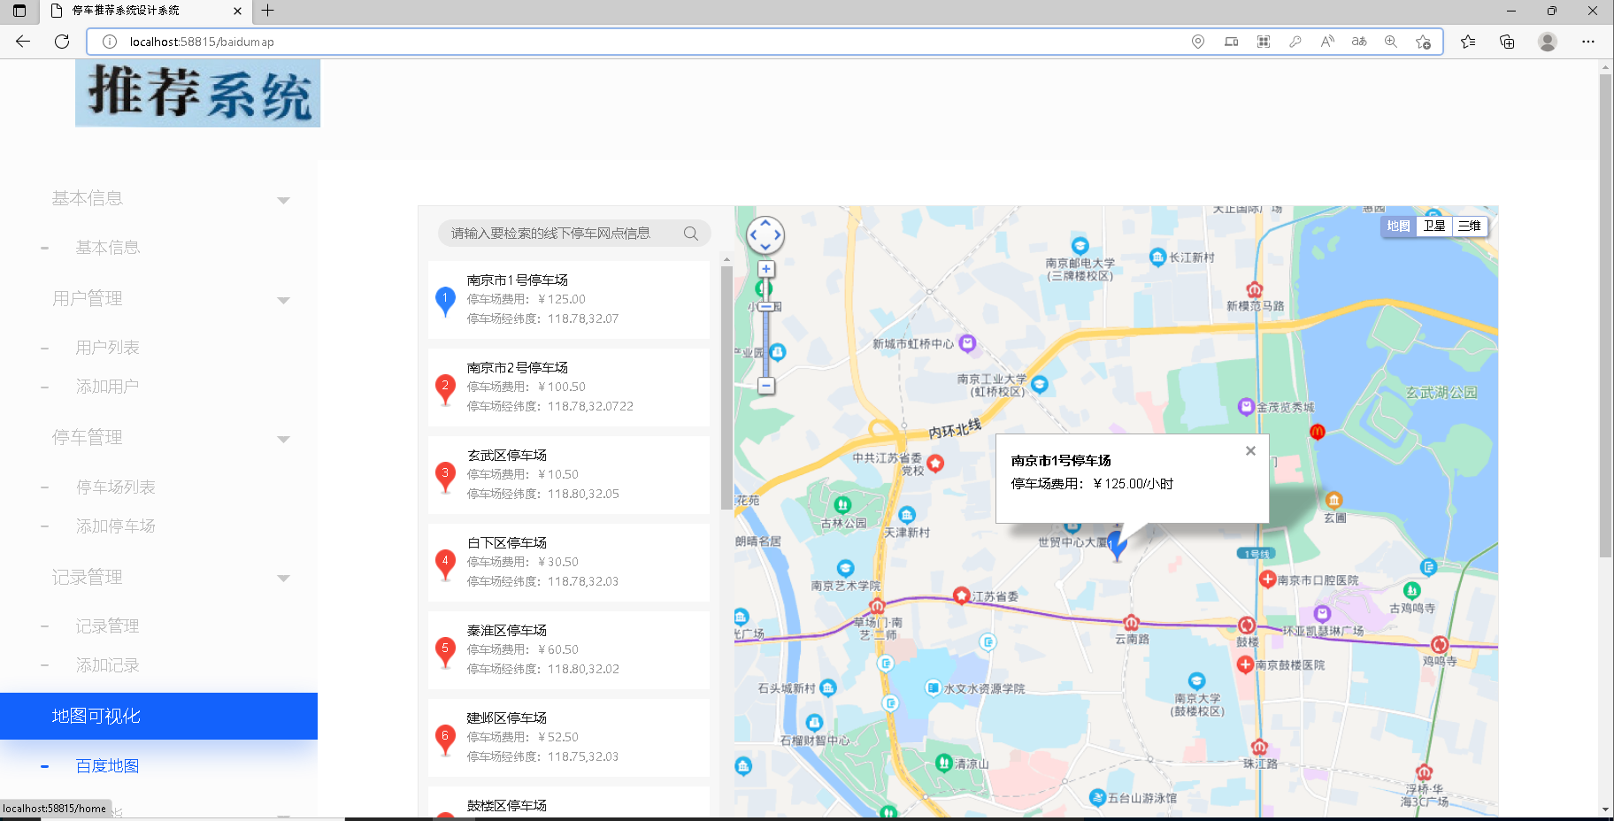This screenshot has height=821, width=1614.
Task: Open the browser favorites star icon
Action: pyautogui.click(x=1468, y=42)
